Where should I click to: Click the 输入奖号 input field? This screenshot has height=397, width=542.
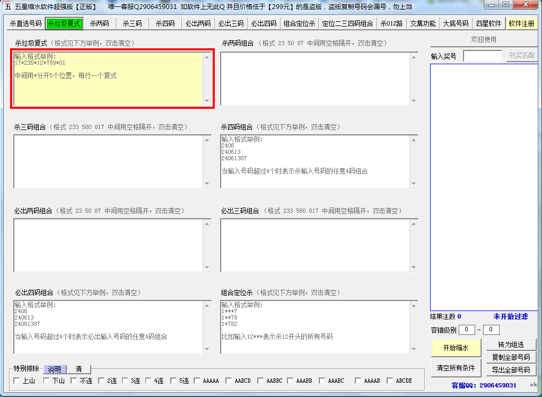point(482,56)
